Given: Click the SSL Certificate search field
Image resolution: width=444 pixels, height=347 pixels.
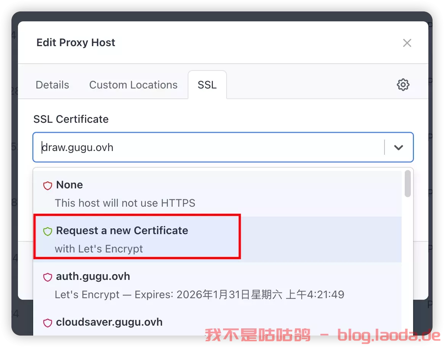Looking at the screenshot, I should (210, 147).
